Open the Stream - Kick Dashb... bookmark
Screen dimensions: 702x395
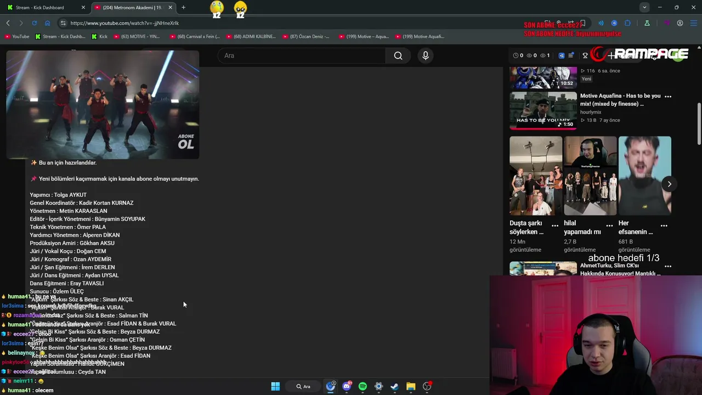click(x=60, y=36)
